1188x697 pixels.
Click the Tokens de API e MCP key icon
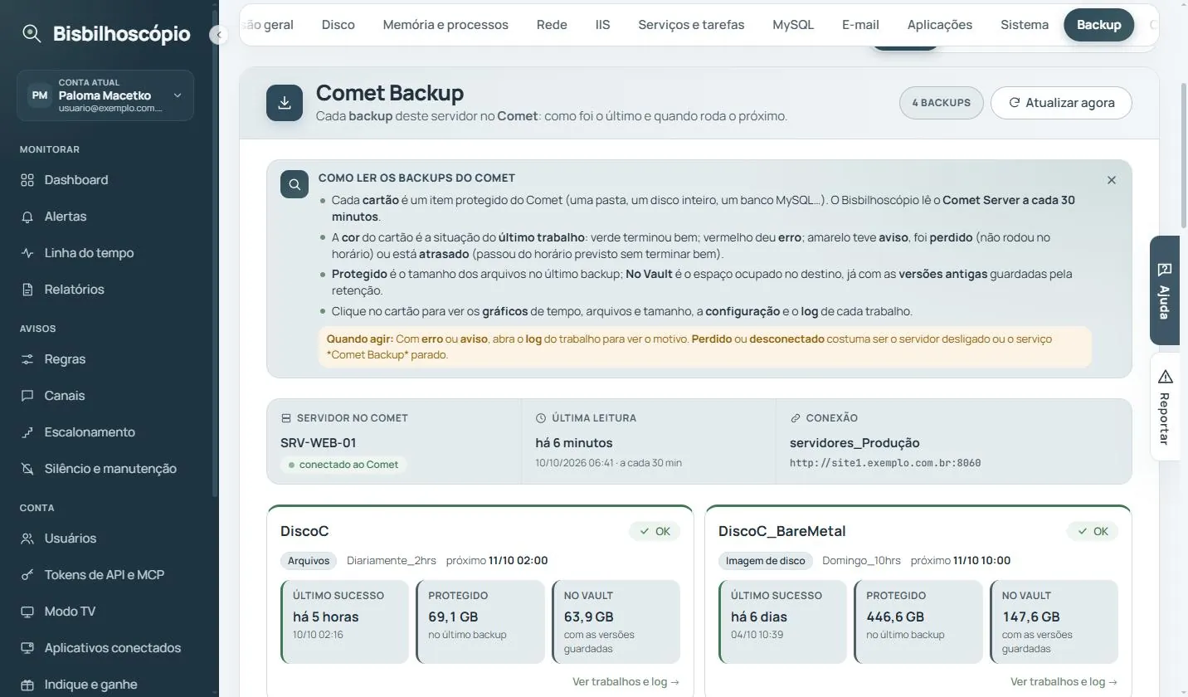pyautogui.click(x=27, y=575)
